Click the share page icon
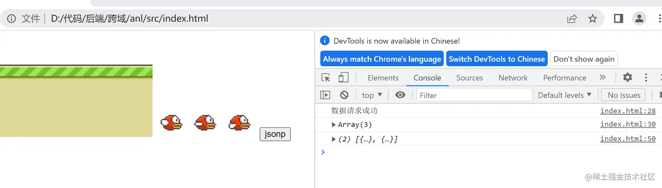This screenshot has height=188, width=662. (x=572, y=19)
